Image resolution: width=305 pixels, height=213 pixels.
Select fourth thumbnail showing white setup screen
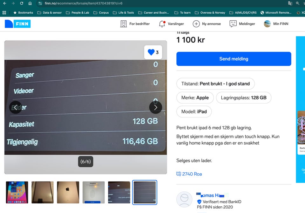click(x=93, y=192)
